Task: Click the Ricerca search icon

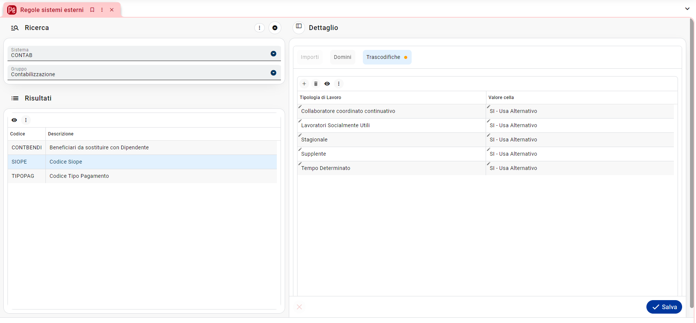Action: tap(15, 28)
